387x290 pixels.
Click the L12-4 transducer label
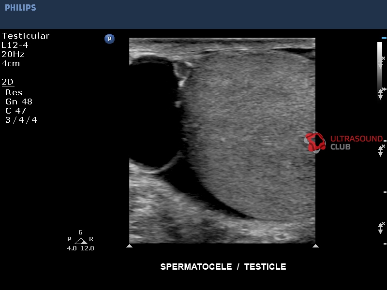[x=15, y=45]
